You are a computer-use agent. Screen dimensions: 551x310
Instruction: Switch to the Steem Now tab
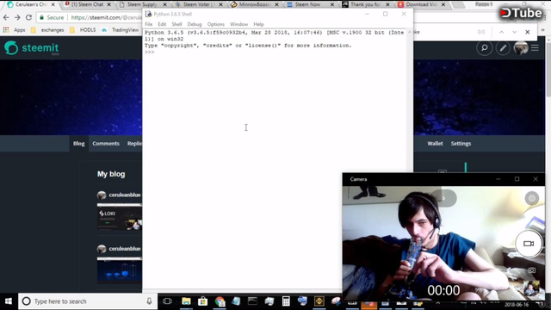[x=307, y=4]
